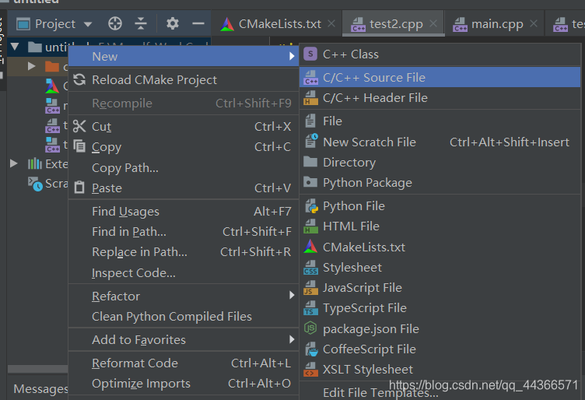Choose Python Package entry
585x400 pixels.
440,183
